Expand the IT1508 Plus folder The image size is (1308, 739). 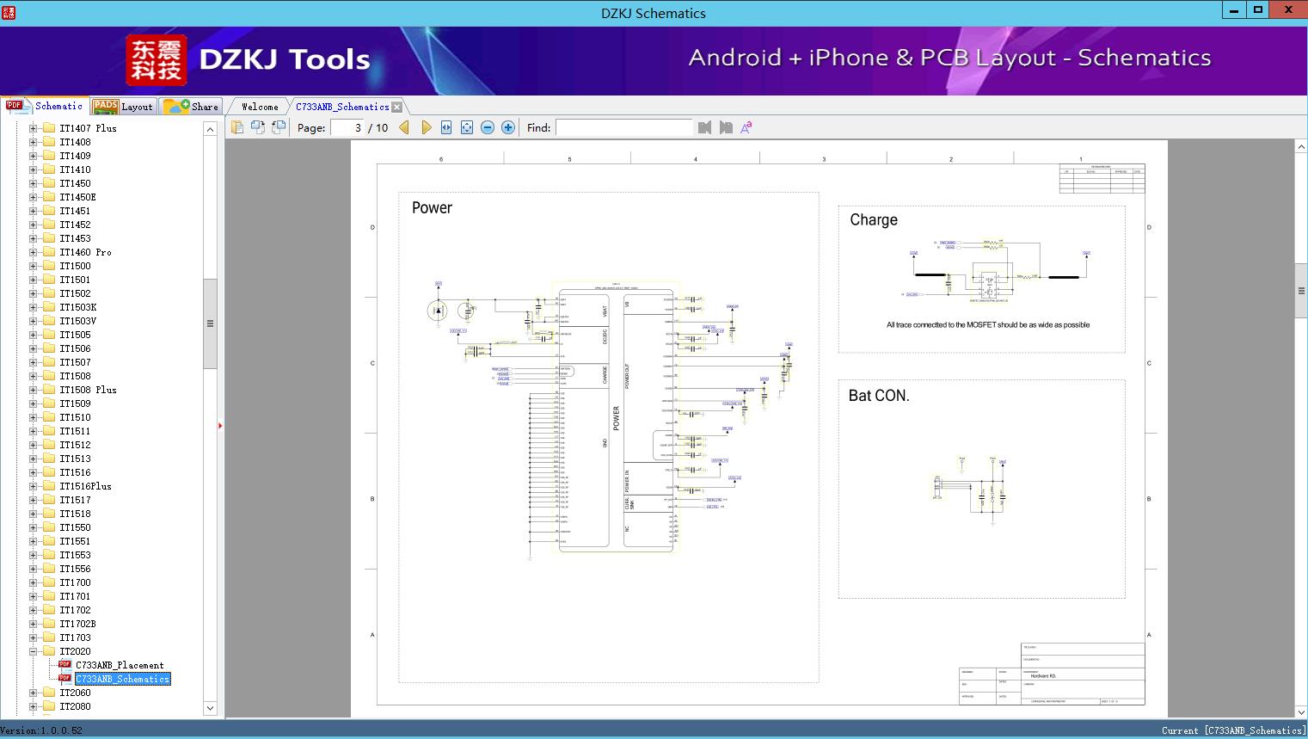tap(34, 390)
